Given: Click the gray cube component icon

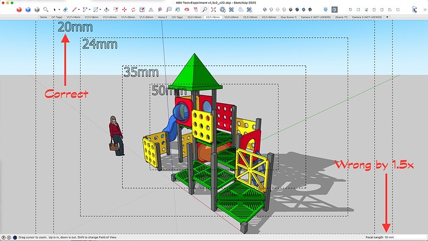Looking at the screenshot, I should [x=37, y=9].
